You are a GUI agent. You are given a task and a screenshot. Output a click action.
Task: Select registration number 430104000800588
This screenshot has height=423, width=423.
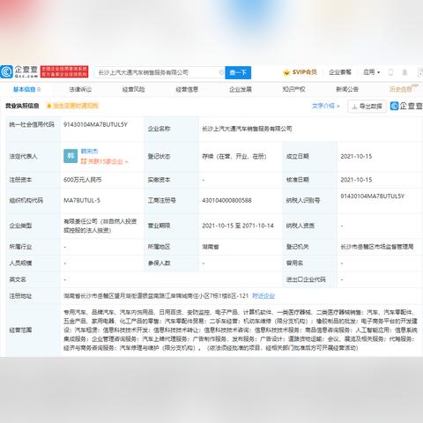(x=226, y=200)
